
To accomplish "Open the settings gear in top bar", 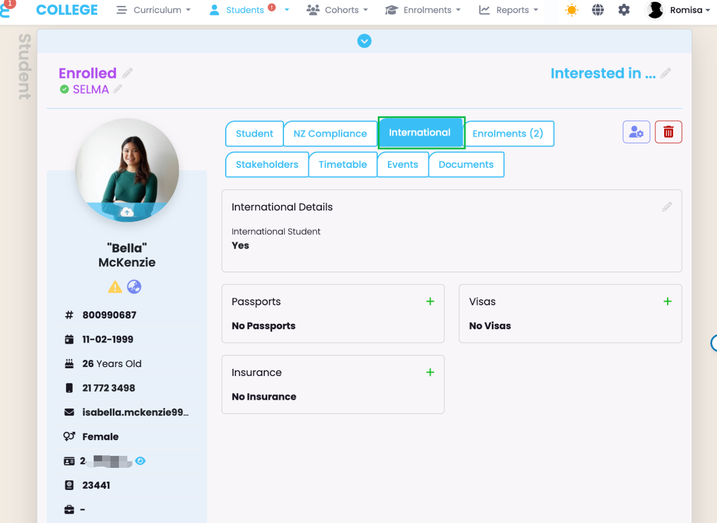I will [624, 10].
